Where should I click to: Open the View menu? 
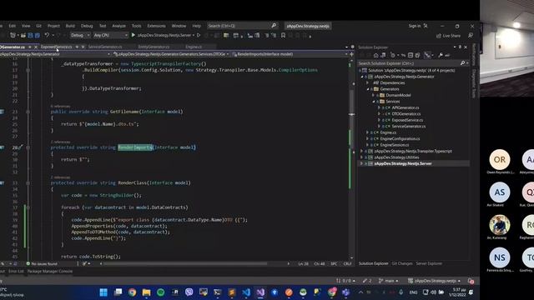pos(26,26)
